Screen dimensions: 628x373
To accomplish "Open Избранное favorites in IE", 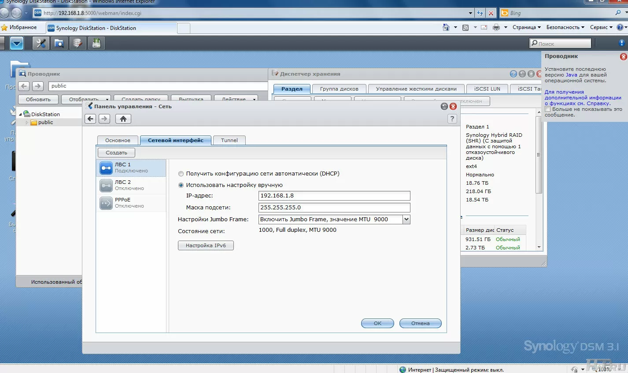I will pyautogui.click(x=19, y=27).
